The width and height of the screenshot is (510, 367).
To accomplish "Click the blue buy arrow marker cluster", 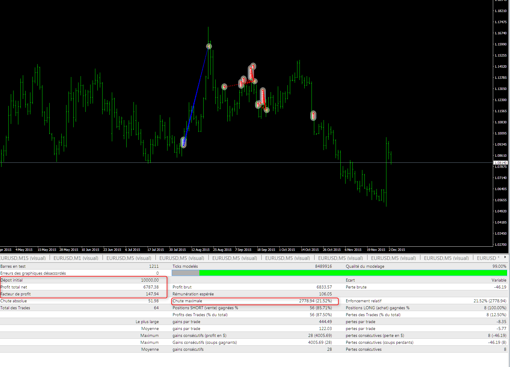I will pyautogui.click(x=183, y=142).
